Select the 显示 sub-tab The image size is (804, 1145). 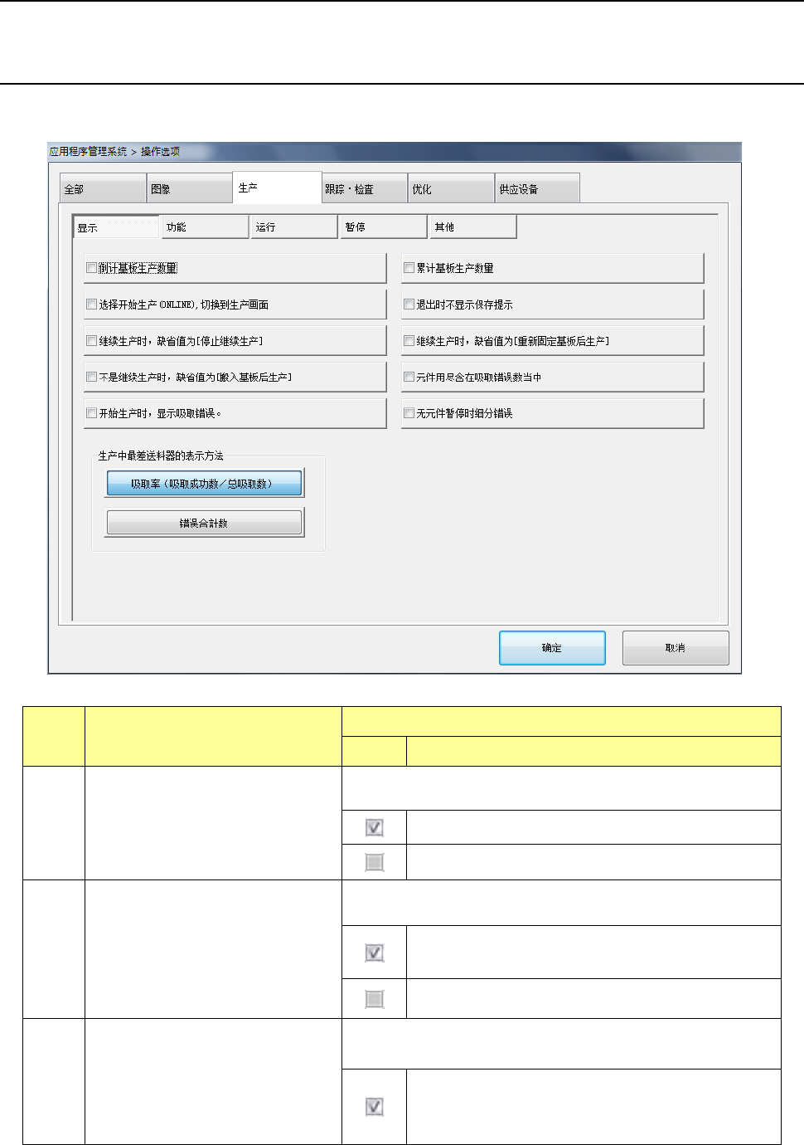116,227
